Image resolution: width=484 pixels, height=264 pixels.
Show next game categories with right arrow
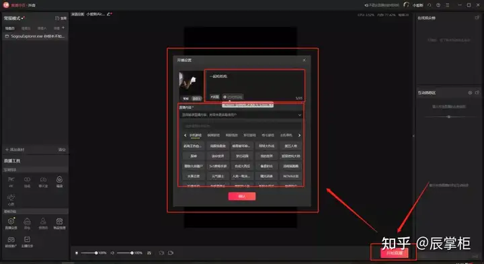tap(299, 135)
